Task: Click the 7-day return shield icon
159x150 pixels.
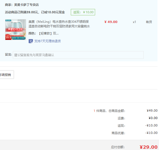Action: coord(31,41)
